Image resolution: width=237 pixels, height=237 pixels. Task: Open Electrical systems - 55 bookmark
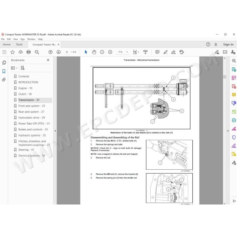[x=32, y=155]
